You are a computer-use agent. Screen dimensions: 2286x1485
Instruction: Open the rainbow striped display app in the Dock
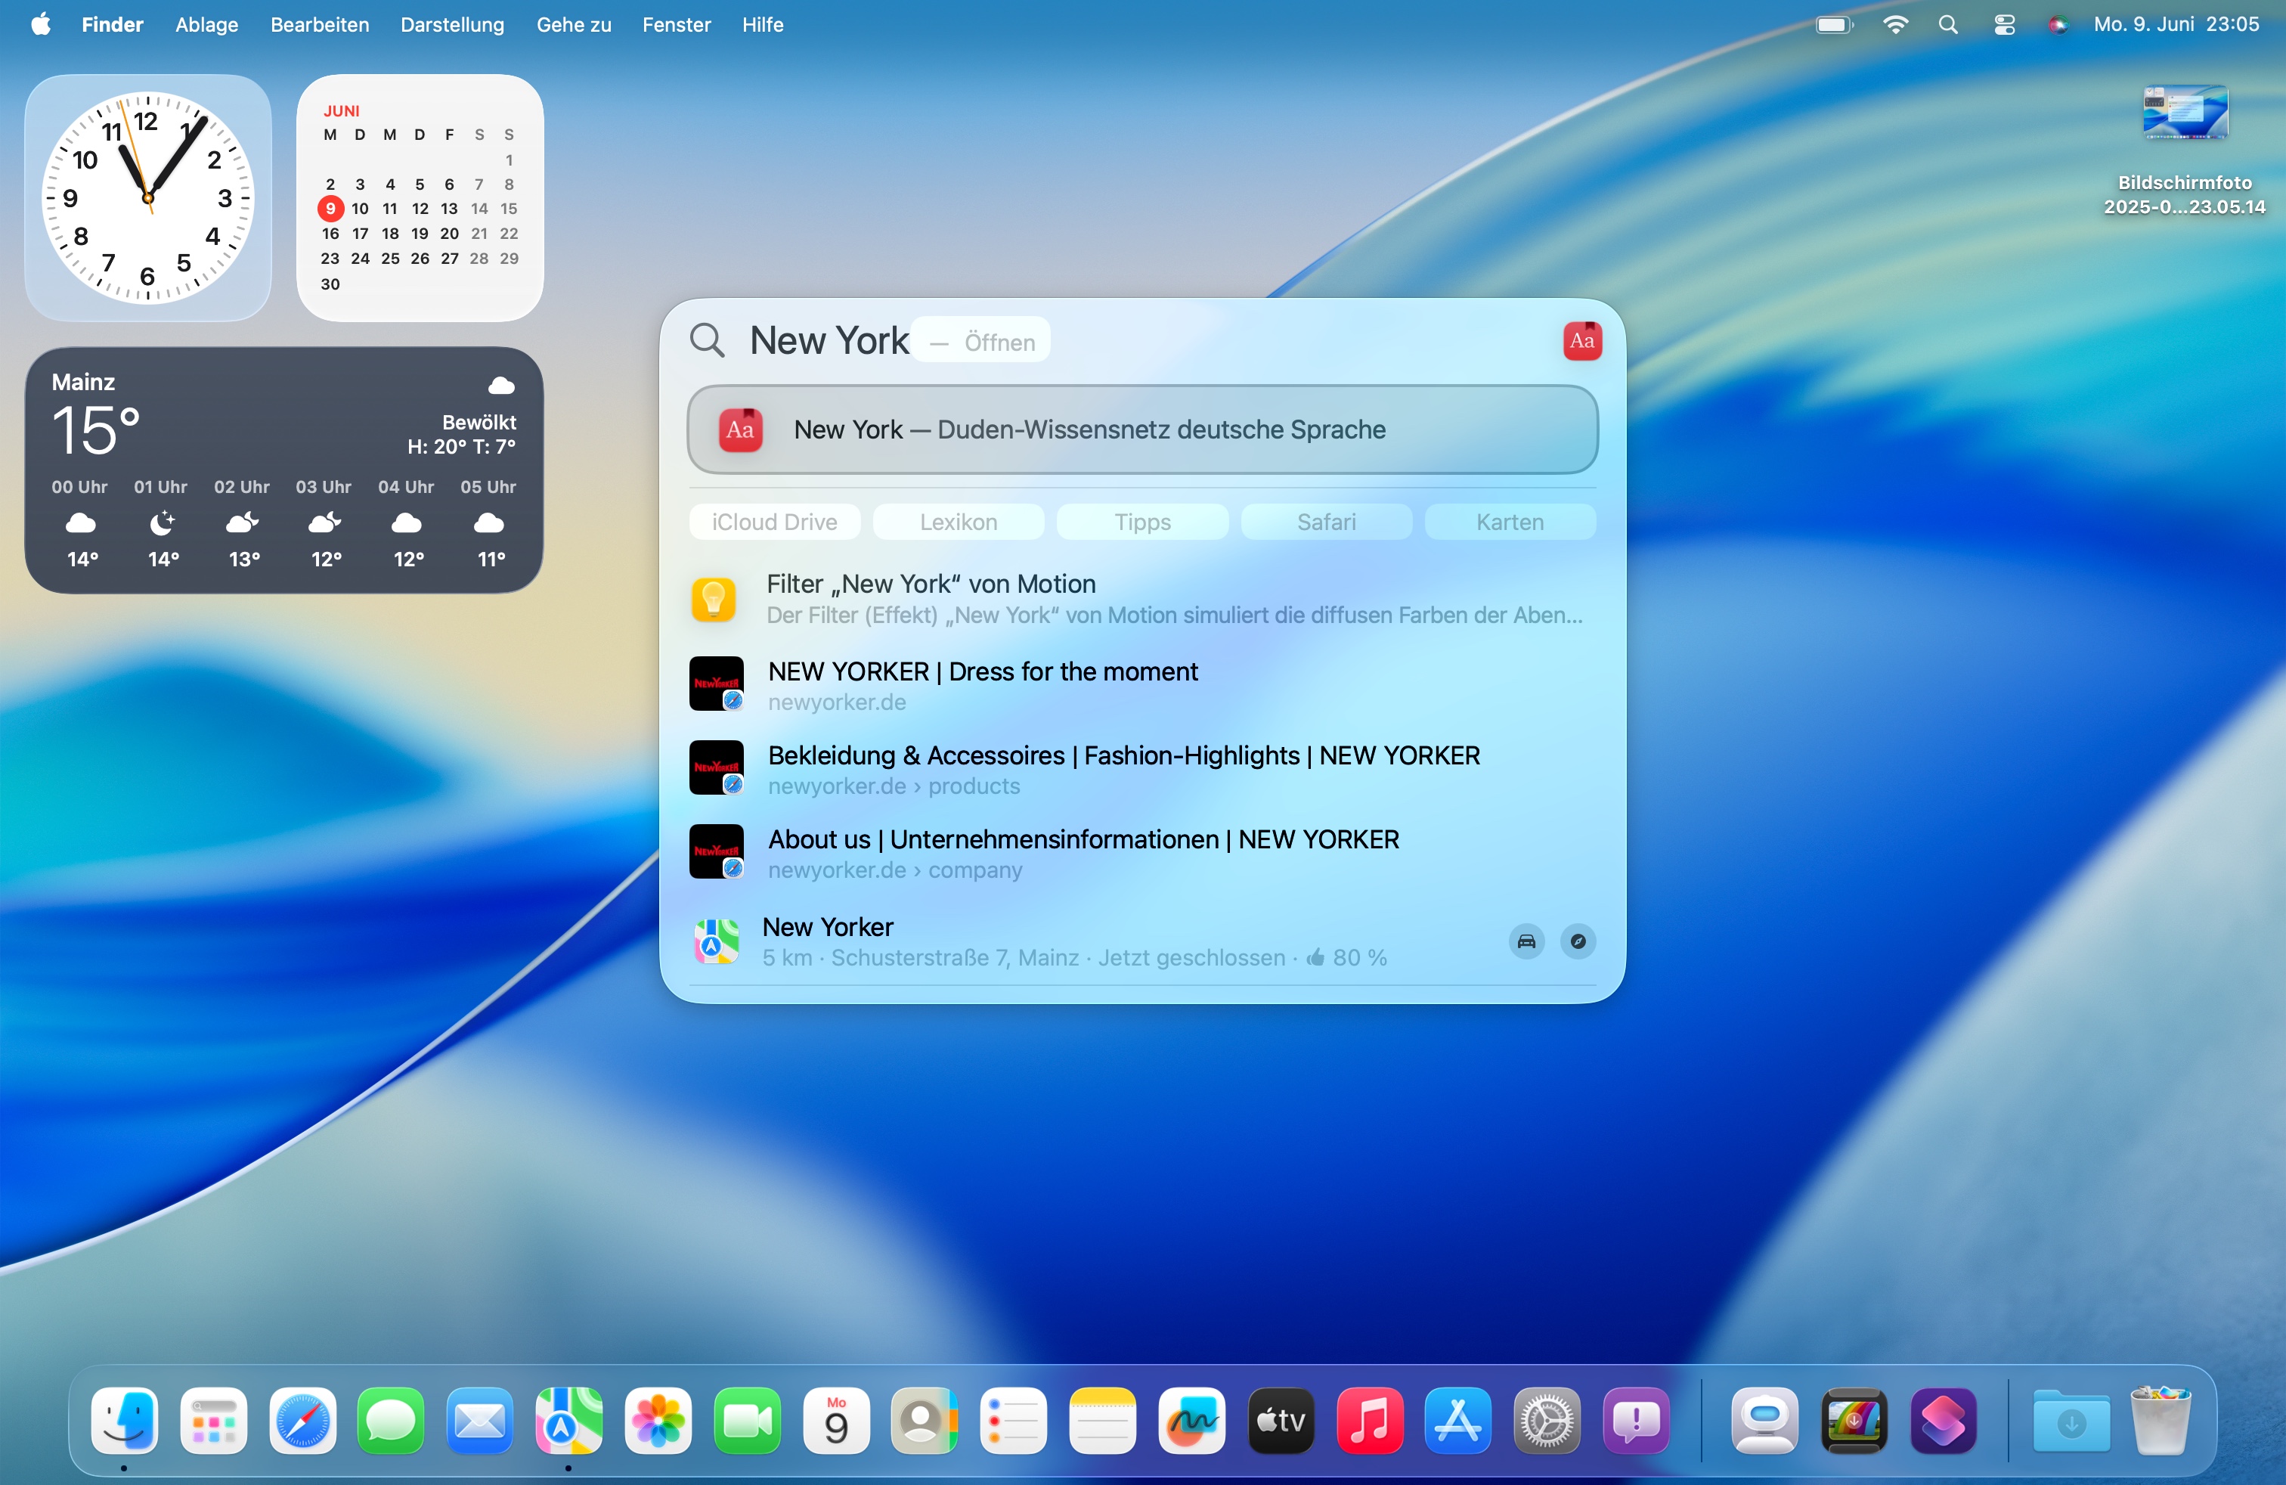coord(1854,1420)
